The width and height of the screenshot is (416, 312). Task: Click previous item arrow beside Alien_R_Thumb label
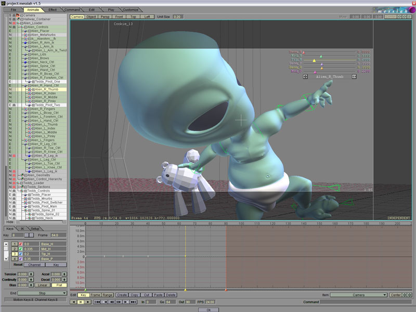click(x=305, y=76)
